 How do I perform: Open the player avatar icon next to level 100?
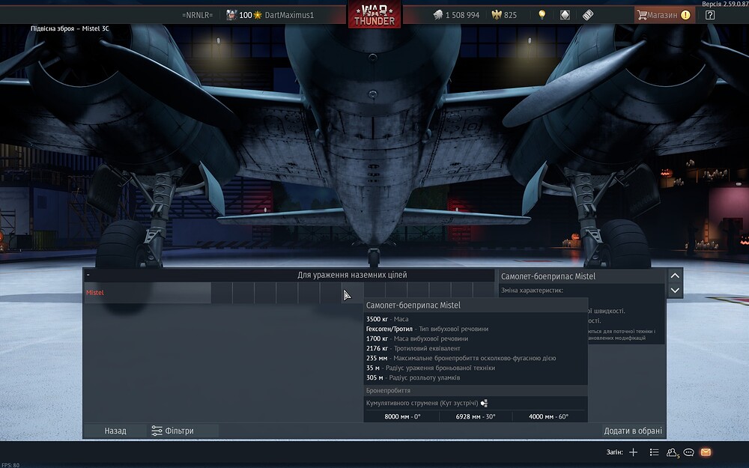click(231, 15)
